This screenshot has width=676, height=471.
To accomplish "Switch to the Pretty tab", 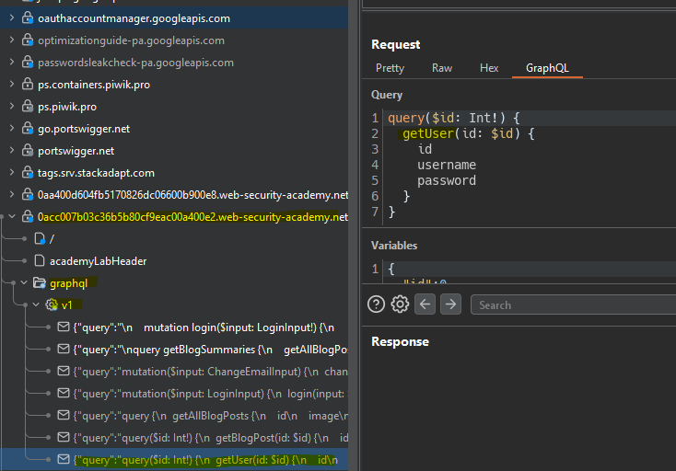I will tap(390, 68).
